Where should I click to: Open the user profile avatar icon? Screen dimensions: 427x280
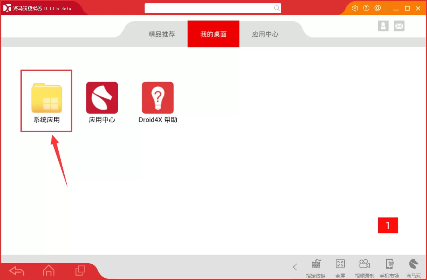click(383, 26)
